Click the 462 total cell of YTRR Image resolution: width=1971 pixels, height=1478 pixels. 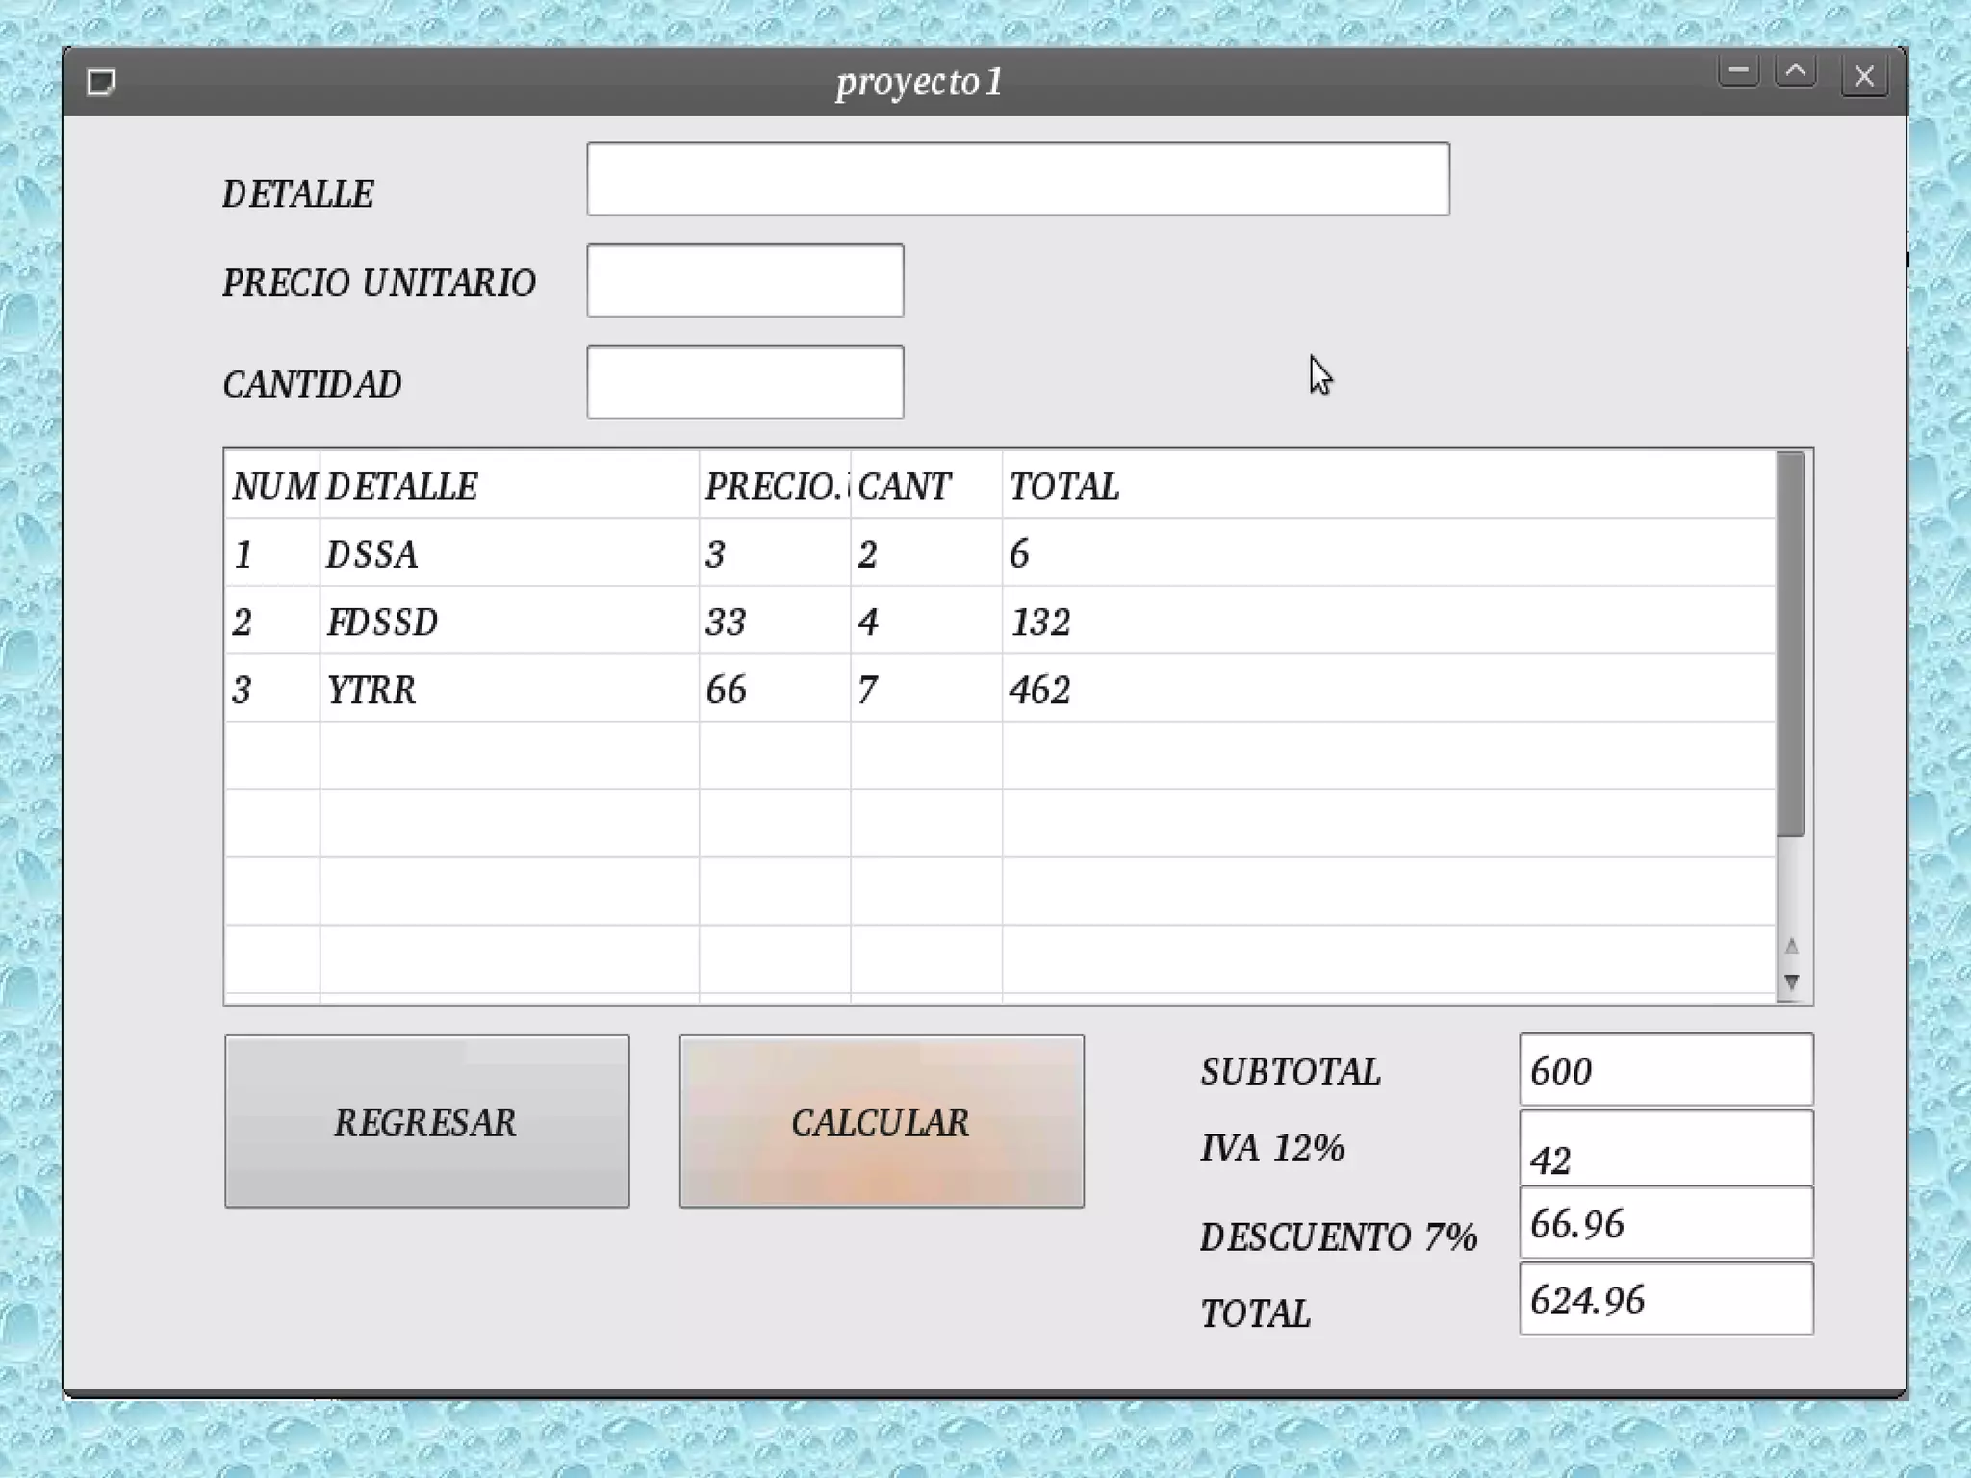pyautogui.click(x=1039, y=690)
